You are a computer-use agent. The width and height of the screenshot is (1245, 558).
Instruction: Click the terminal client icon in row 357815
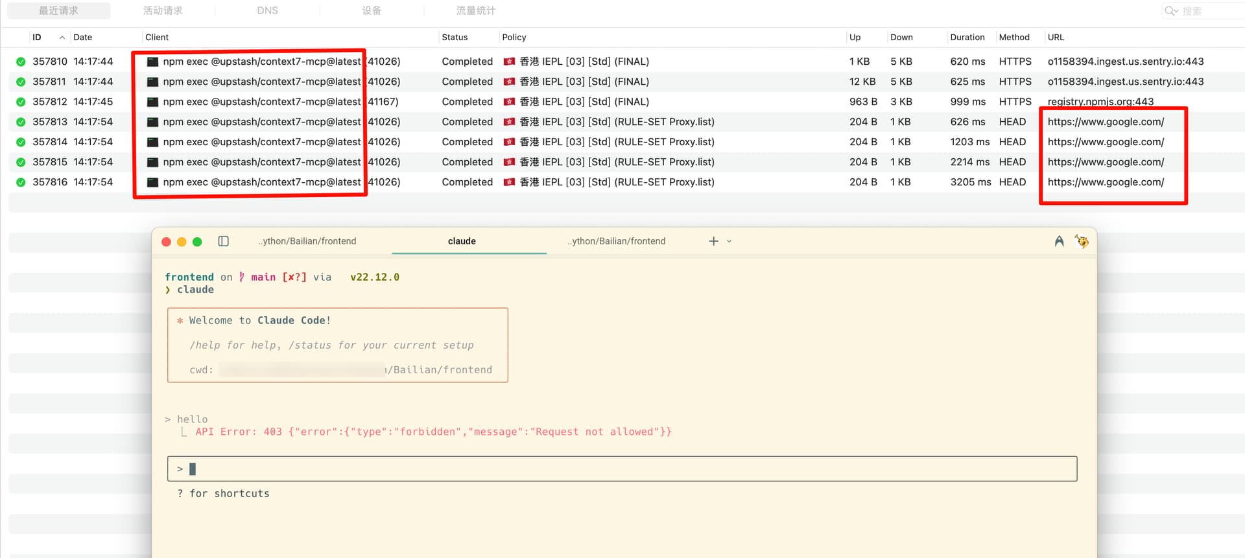point(152,162)
